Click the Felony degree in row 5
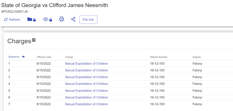The width and height of the screenshot is (233, 111). tap(197, 91)
